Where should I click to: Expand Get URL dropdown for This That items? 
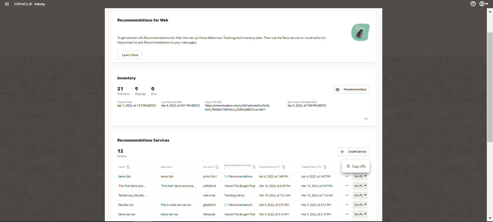[x=360, y=186]
